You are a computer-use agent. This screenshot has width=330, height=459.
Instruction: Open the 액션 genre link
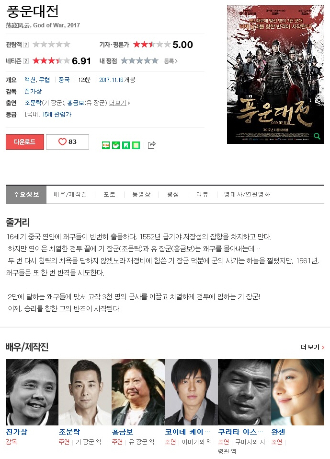coord(30,80)
